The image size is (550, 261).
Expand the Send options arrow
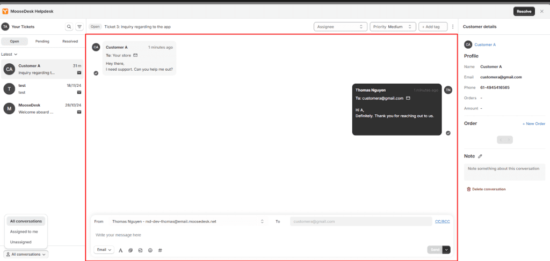tap(446, 250)
